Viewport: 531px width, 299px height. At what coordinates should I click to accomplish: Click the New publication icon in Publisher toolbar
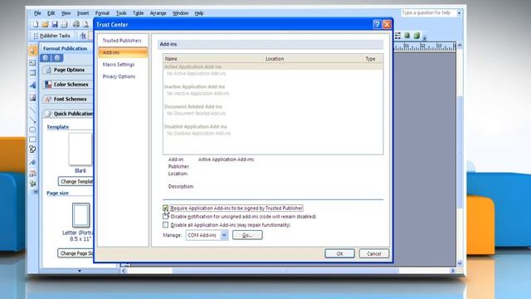click(36, 24)
